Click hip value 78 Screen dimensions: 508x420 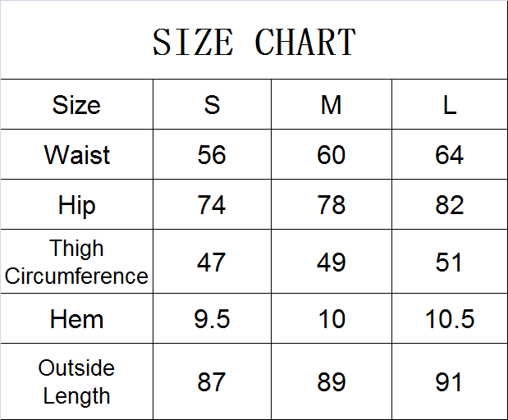coord(331,205)
